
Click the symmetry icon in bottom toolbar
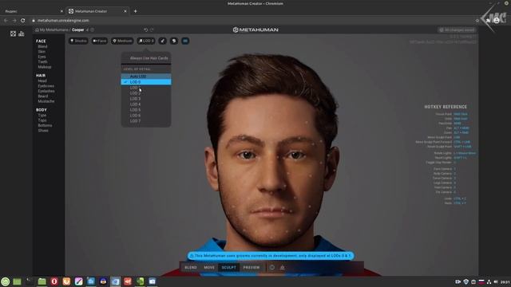283,268
